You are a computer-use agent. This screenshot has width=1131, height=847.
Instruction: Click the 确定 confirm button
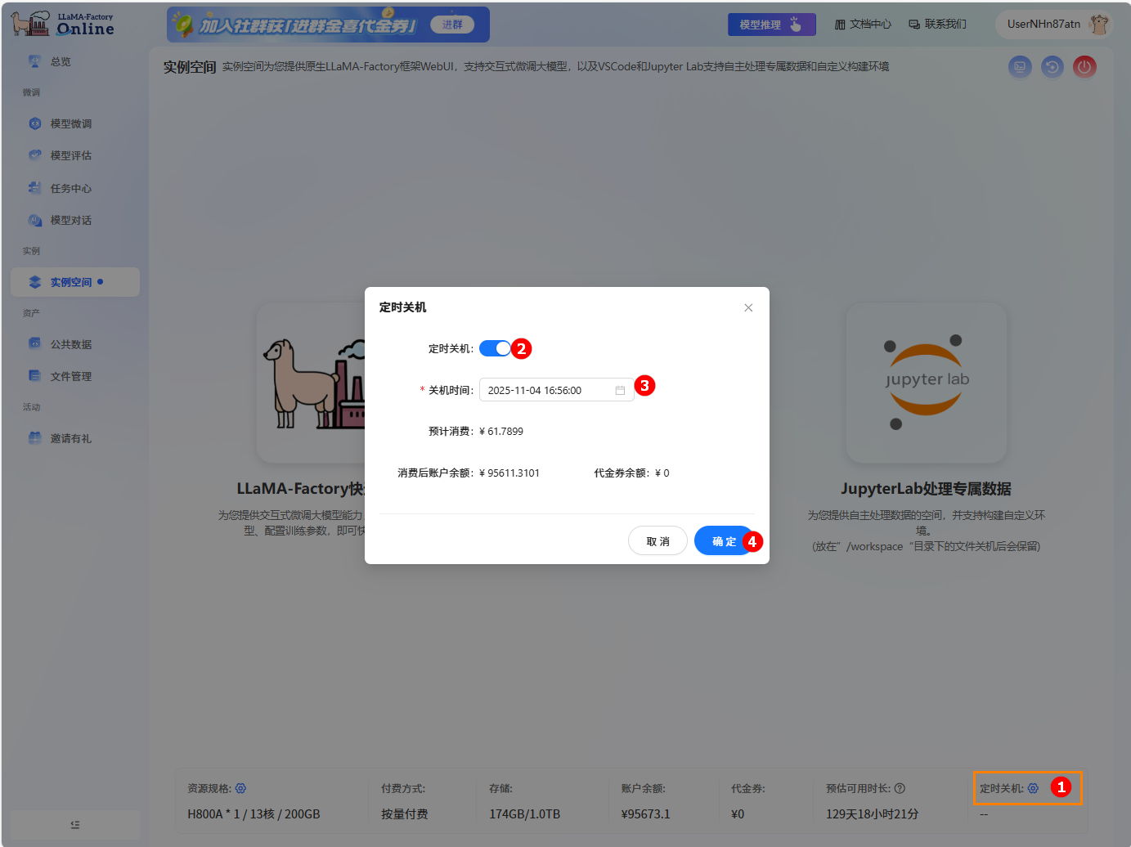(723, 540)
